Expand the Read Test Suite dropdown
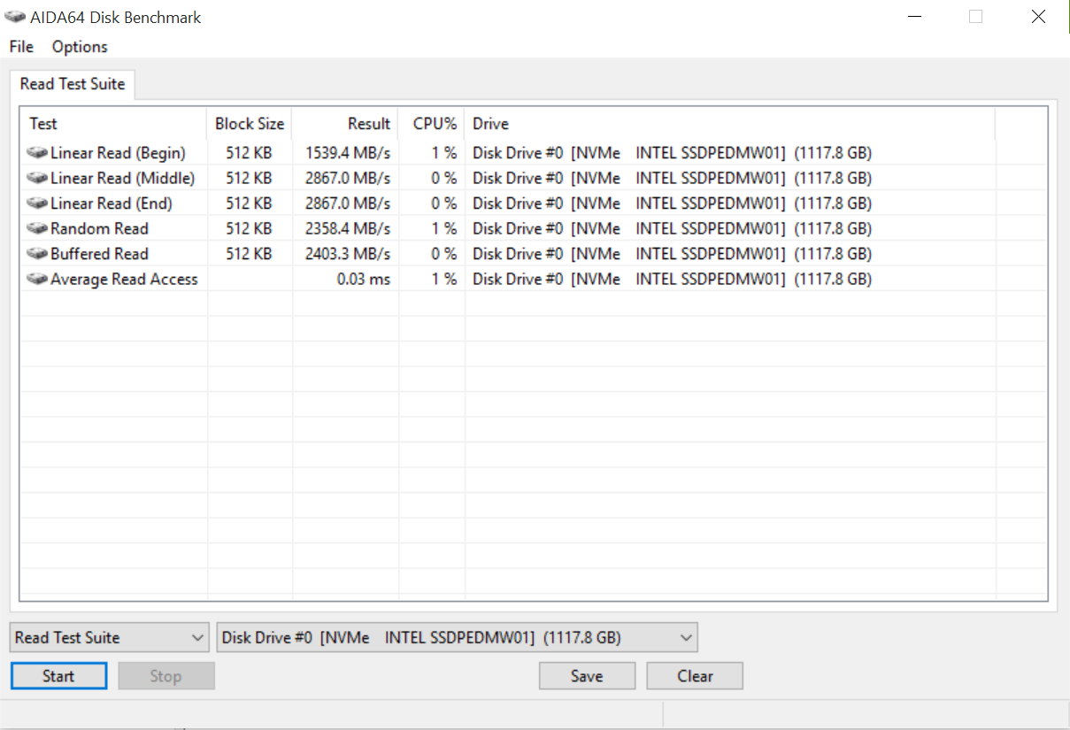Screen dimensions: 1070x730 (x=198, y=637)
